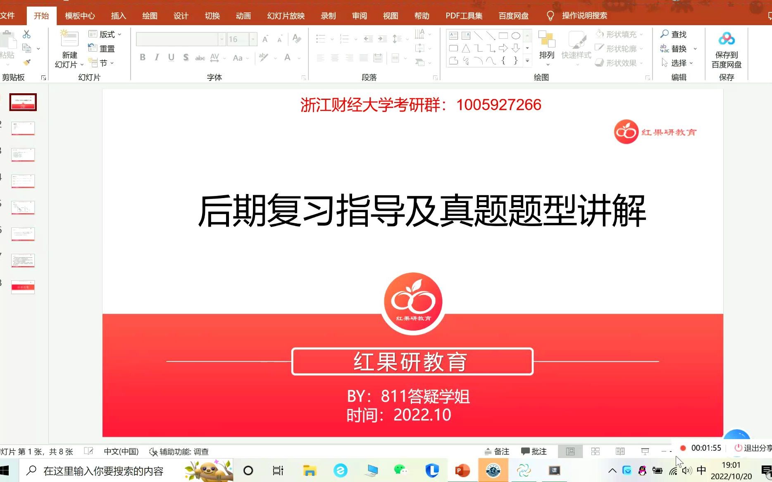
Task: Open Quick Styles (快速样式) gallery
Action: 576,48
